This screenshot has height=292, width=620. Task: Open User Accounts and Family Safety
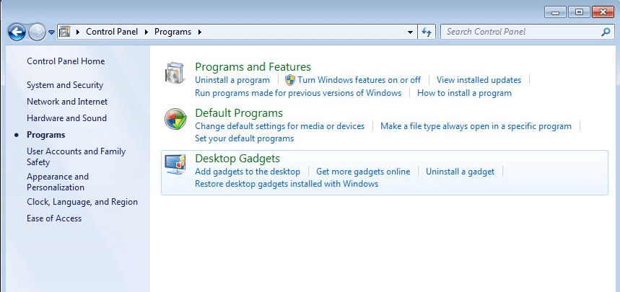76,157
